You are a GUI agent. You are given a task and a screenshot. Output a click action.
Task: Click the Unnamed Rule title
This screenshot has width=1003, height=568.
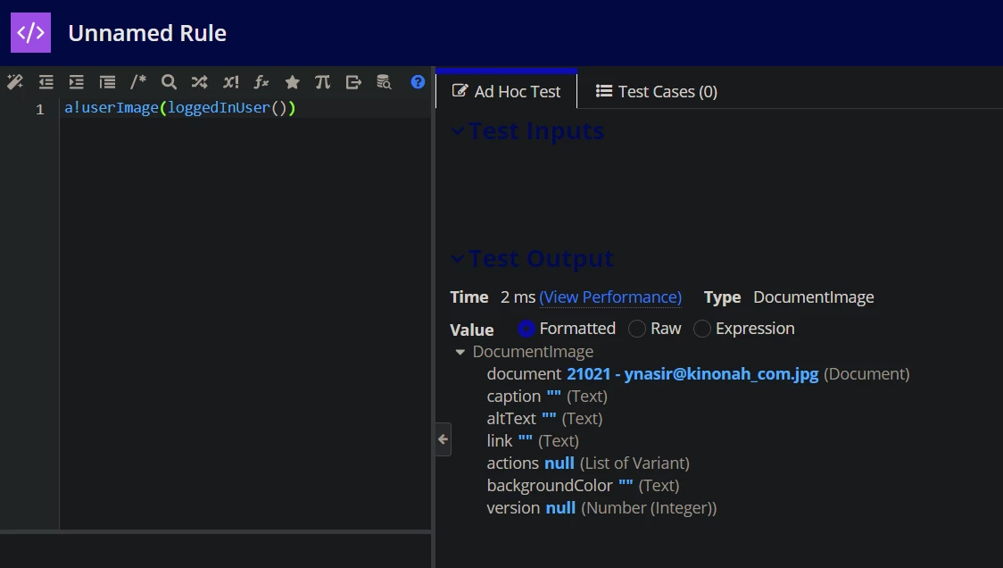(x=147, y=33)
